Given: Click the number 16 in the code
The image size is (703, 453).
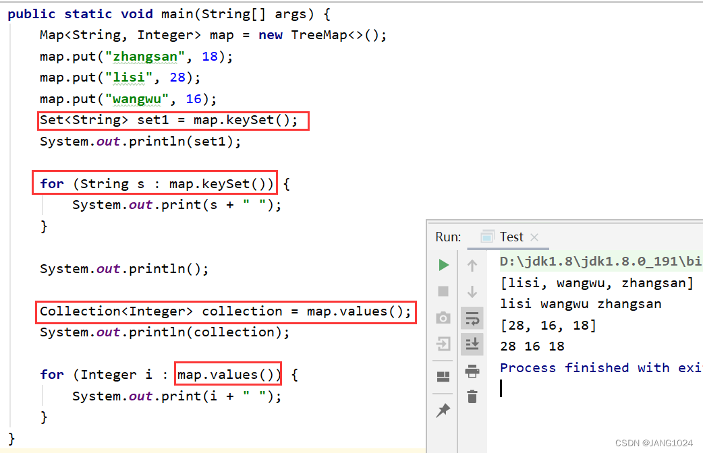Looking at the screenshot, I should point(193,99).
